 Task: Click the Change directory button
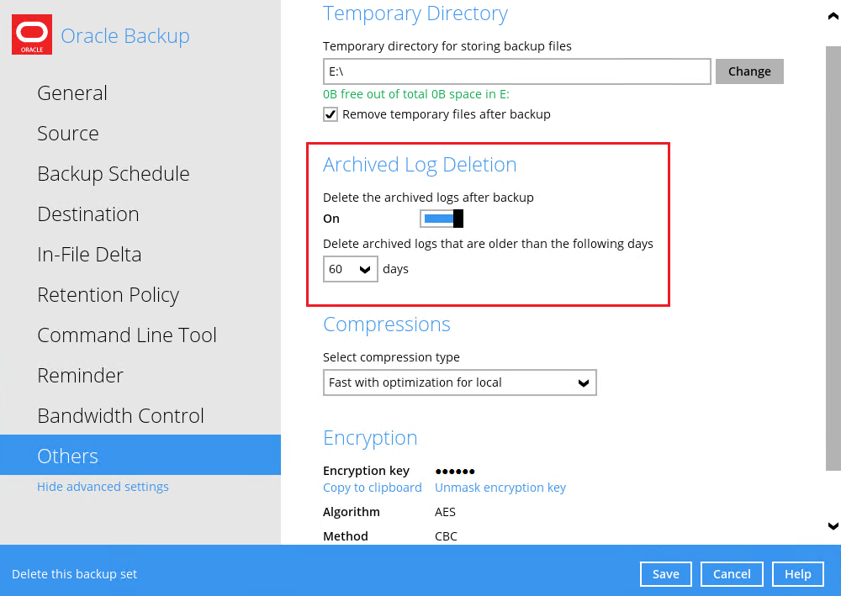pos(749,71)
